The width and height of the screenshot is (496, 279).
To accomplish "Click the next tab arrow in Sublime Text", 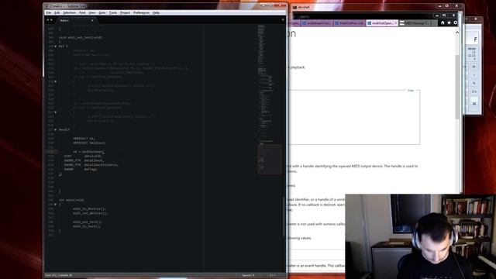I will tap(52, 20).
